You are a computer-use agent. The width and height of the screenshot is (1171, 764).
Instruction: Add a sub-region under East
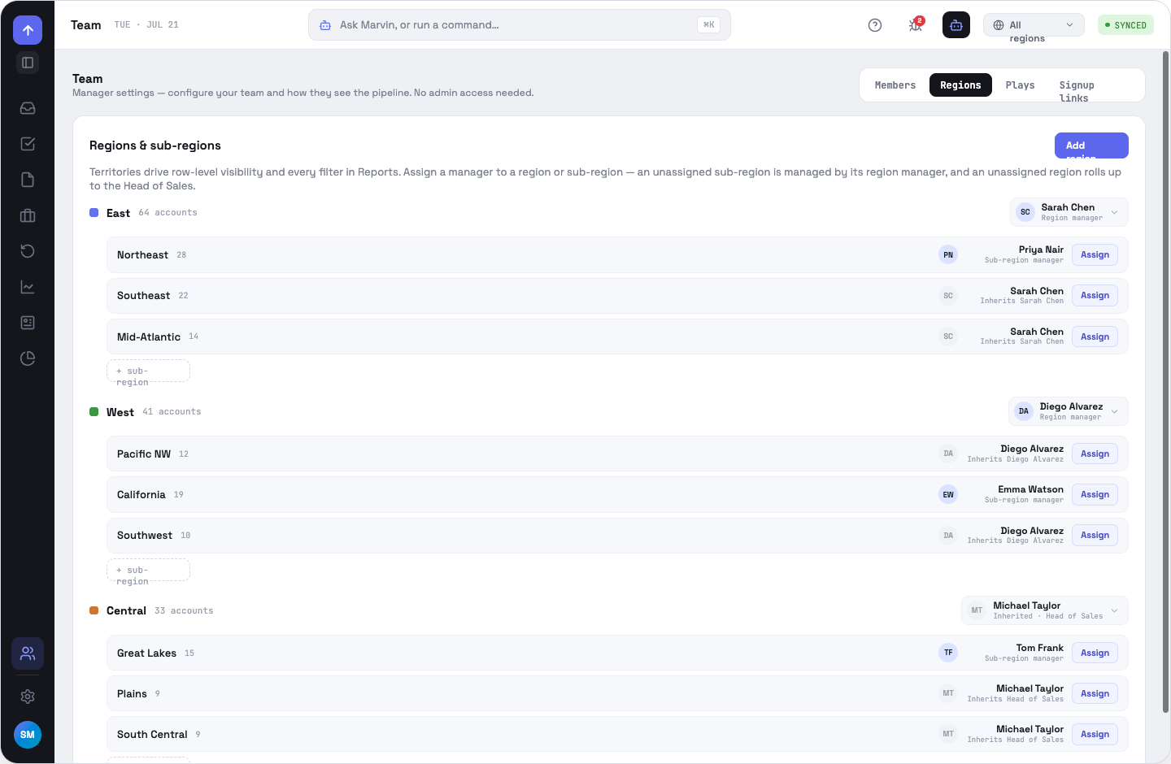[x=148, y=371]
